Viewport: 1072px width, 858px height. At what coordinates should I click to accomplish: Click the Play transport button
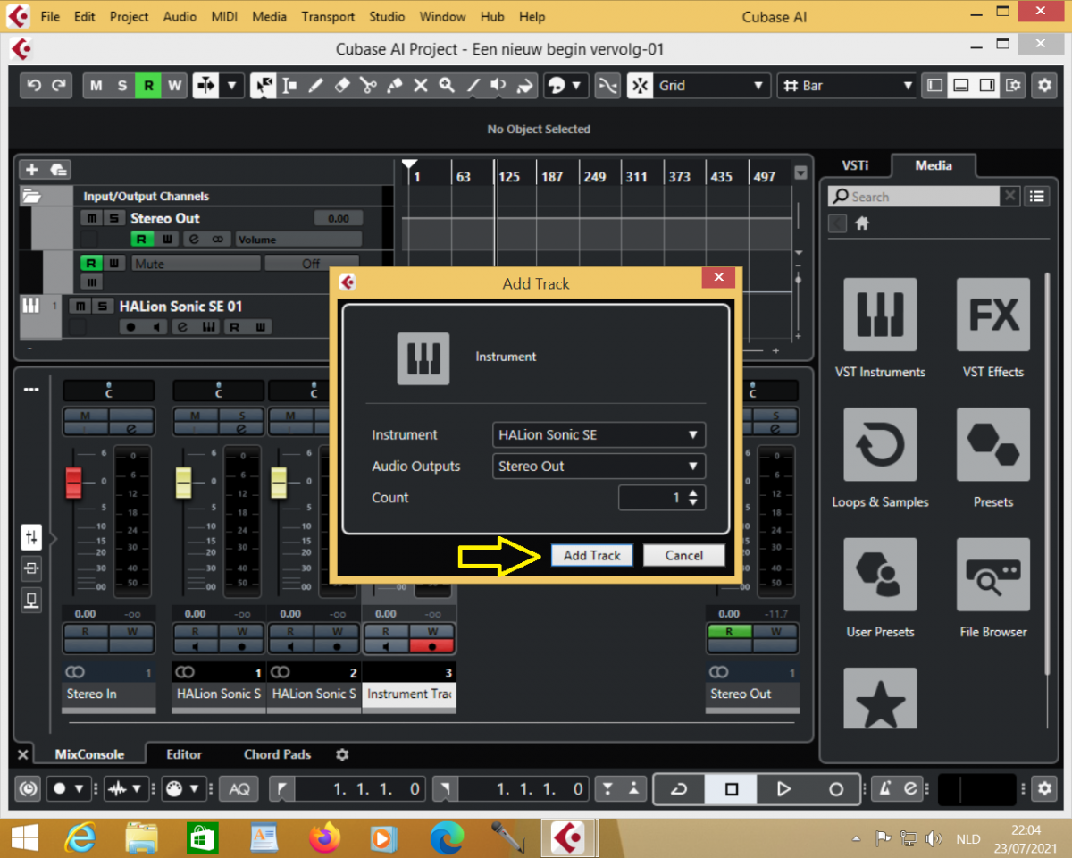click(783, 788)
